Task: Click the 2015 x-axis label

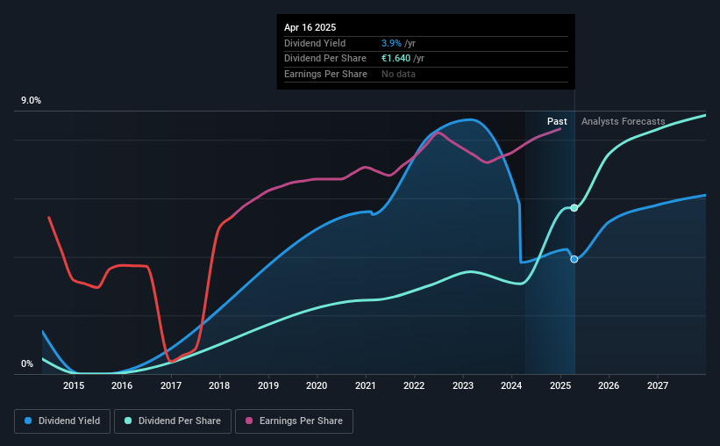Action: [74, 385]
